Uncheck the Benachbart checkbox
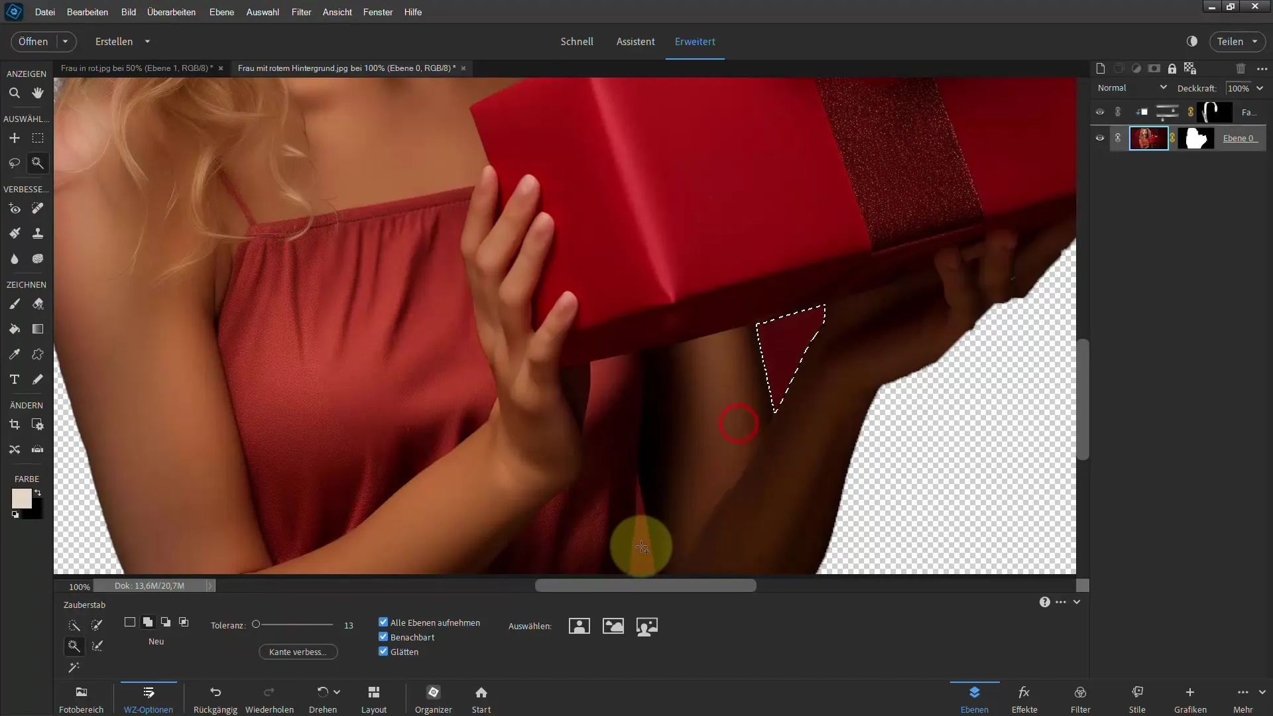The height and width of the screenshot is (716, 1273). point(383,636)
